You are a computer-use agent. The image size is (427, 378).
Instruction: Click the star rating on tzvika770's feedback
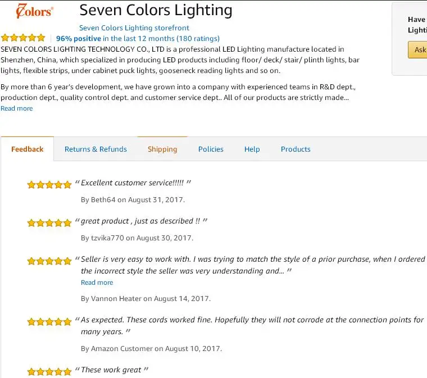(49, 222)
